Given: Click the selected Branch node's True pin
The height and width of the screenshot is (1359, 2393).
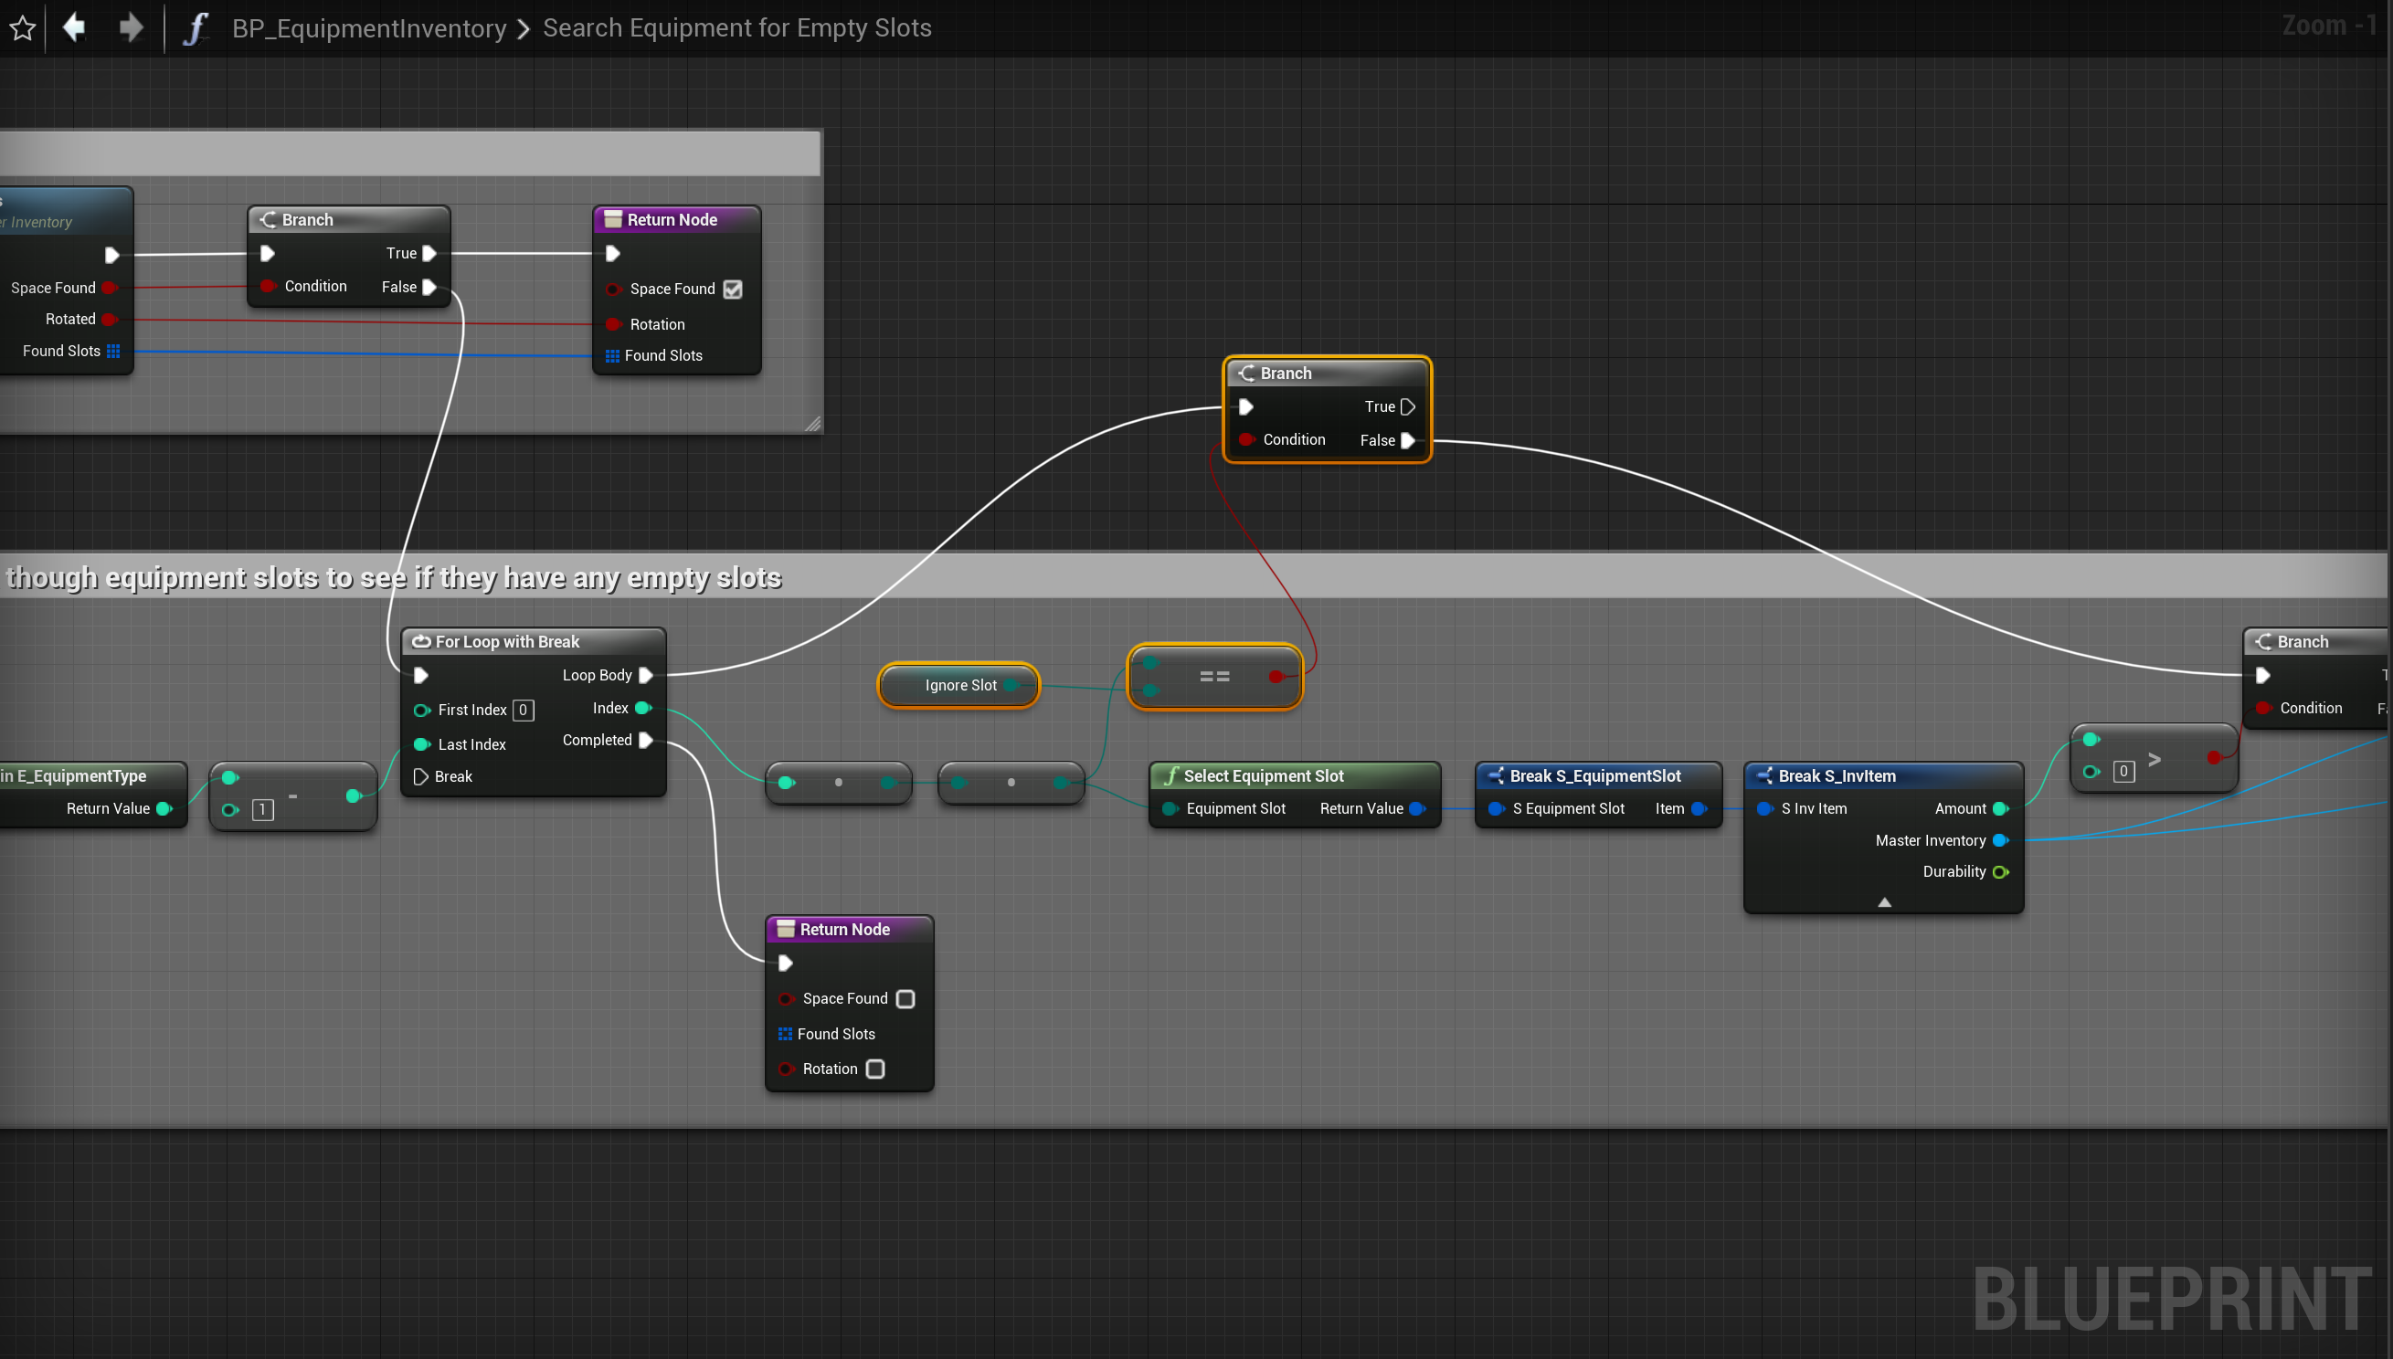Looking at the screenshot, I should click(x=1408, y=407).
